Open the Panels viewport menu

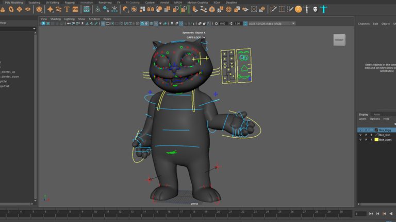[x=107, y=19]
